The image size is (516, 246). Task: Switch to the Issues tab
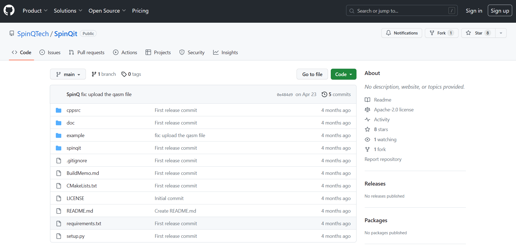click(50, 53)
